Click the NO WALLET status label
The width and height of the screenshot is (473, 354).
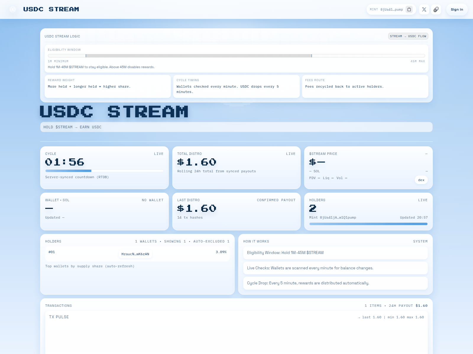click(x=153, y=200)
